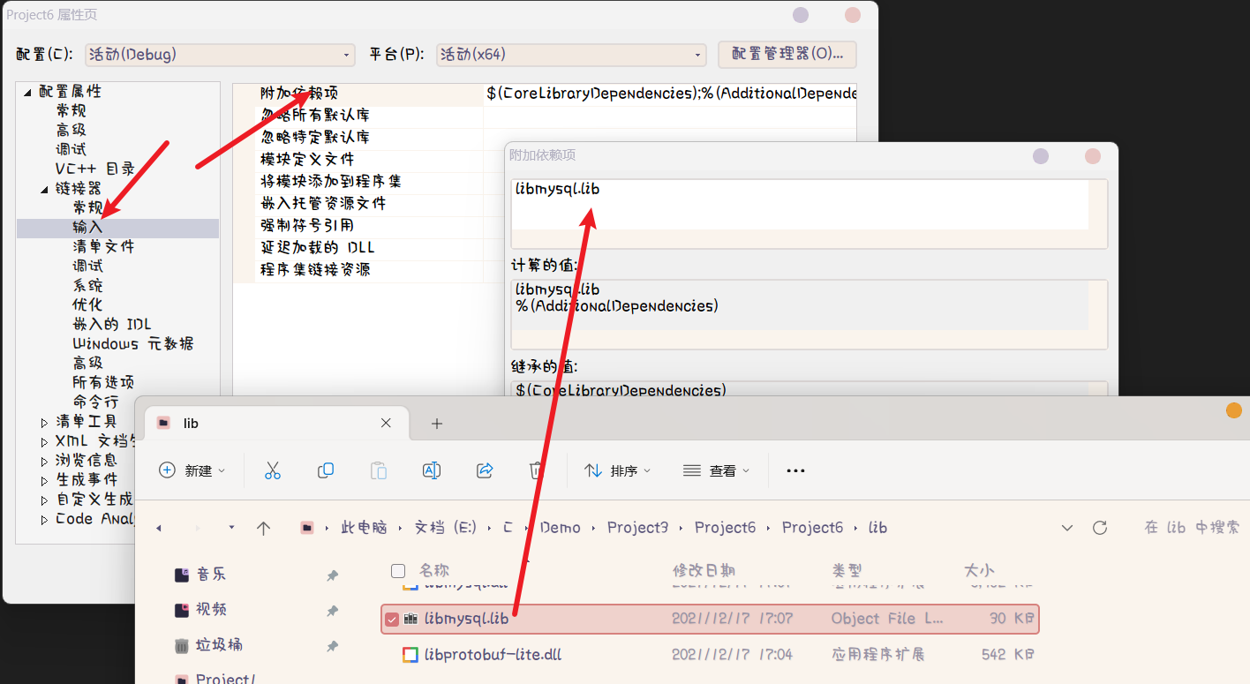The height and width of the screenshot is (684, 1250).
Task: Open the three-dot more options menu
Action: (x=795, y=471)
